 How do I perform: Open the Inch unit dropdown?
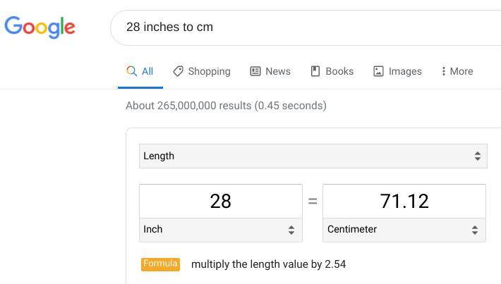[220, 229]
